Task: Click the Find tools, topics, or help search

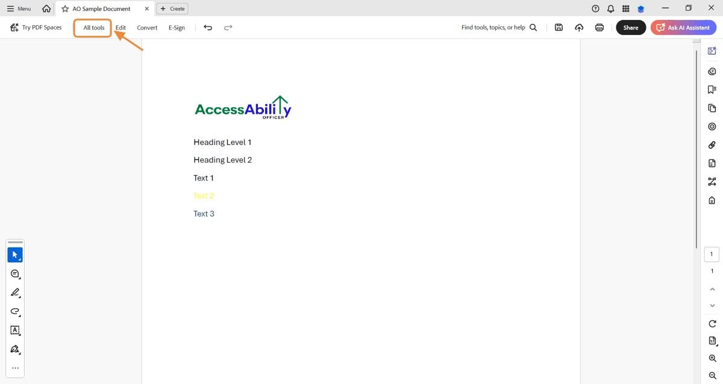Action: 499,27
